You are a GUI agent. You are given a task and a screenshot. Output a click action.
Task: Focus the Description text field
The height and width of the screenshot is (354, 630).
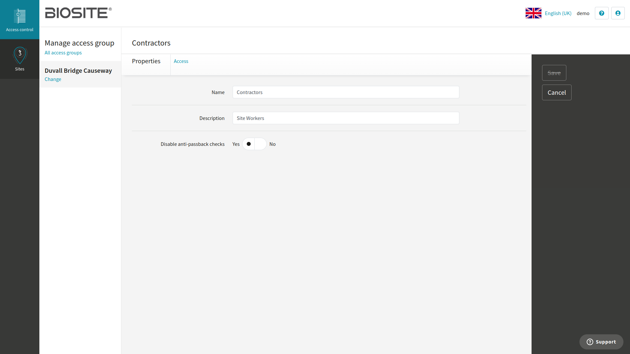click(x=346, y=118)
